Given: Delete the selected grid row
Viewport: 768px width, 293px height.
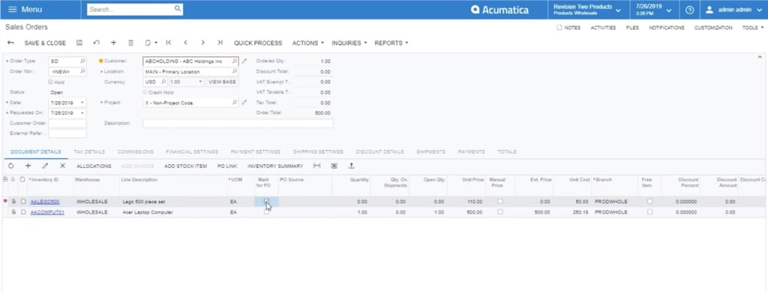Looking at the screenshot, I should tap(62, 166).
